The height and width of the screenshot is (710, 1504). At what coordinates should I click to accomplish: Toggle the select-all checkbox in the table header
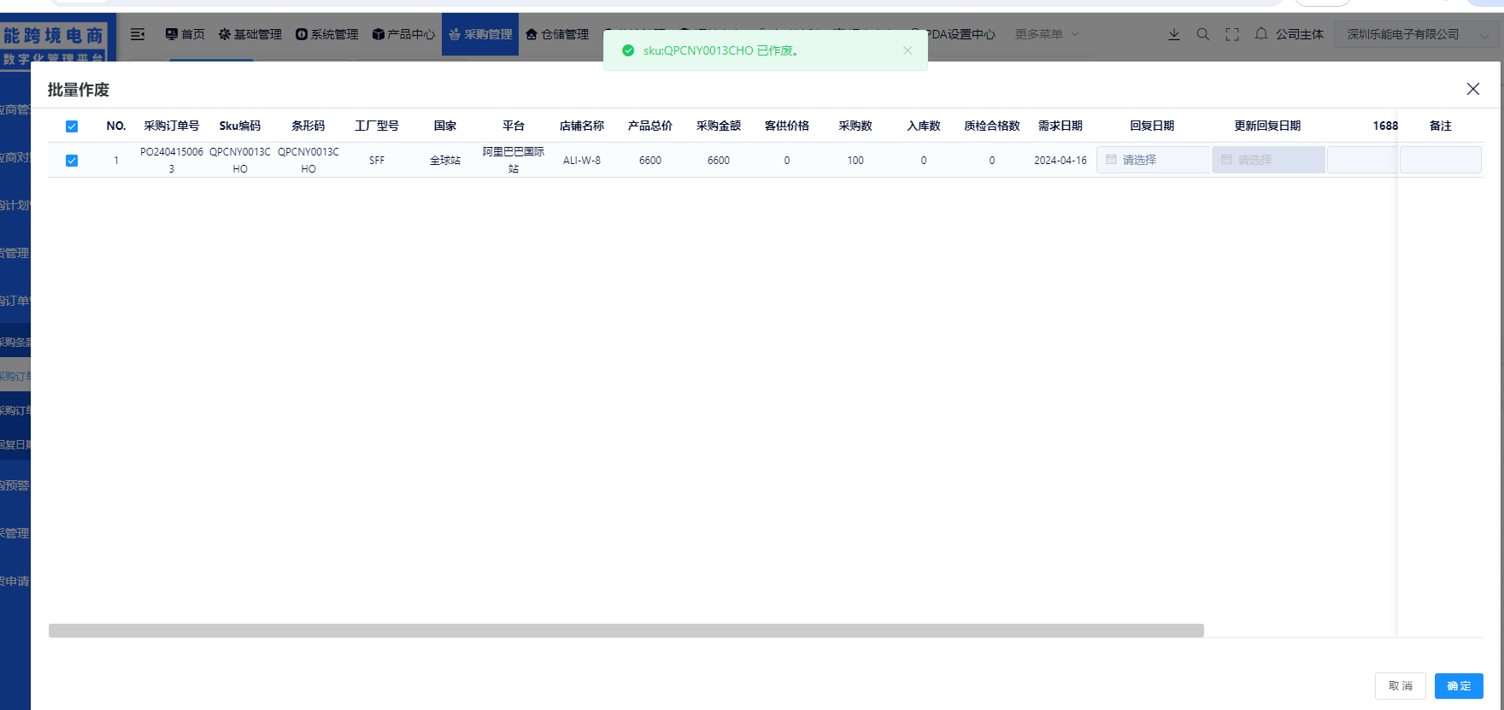pyautogui.click(x=72, y=126)
